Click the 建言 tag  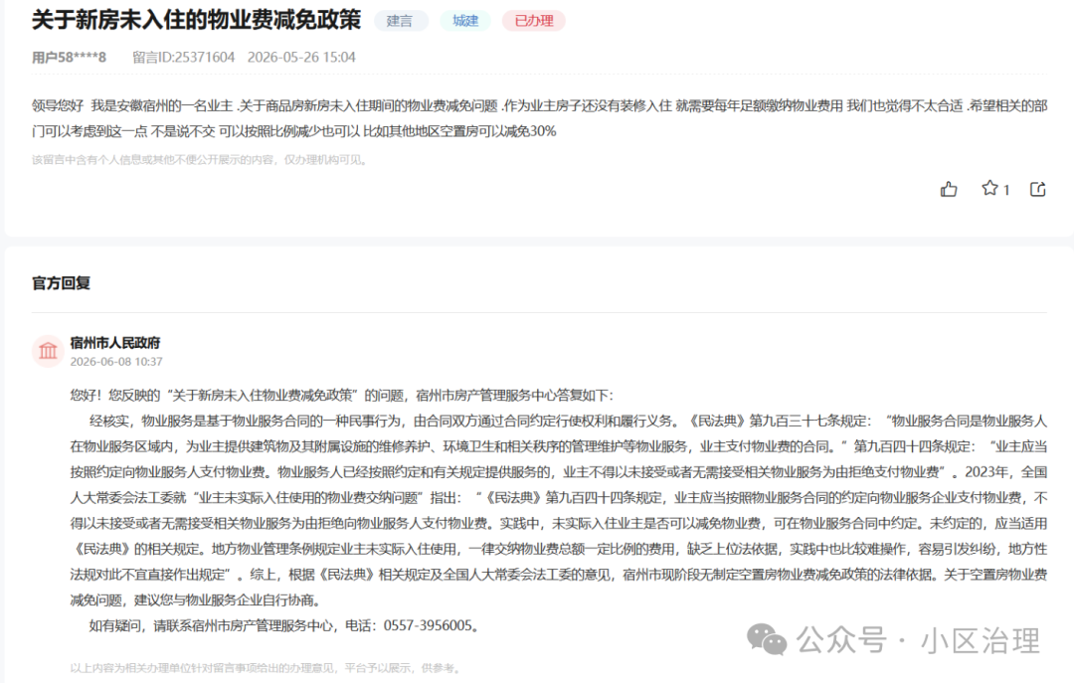coord(400,21)
